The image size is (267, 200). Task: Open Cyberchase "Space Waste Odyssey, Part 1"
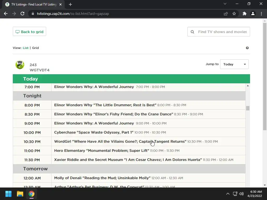94,132
